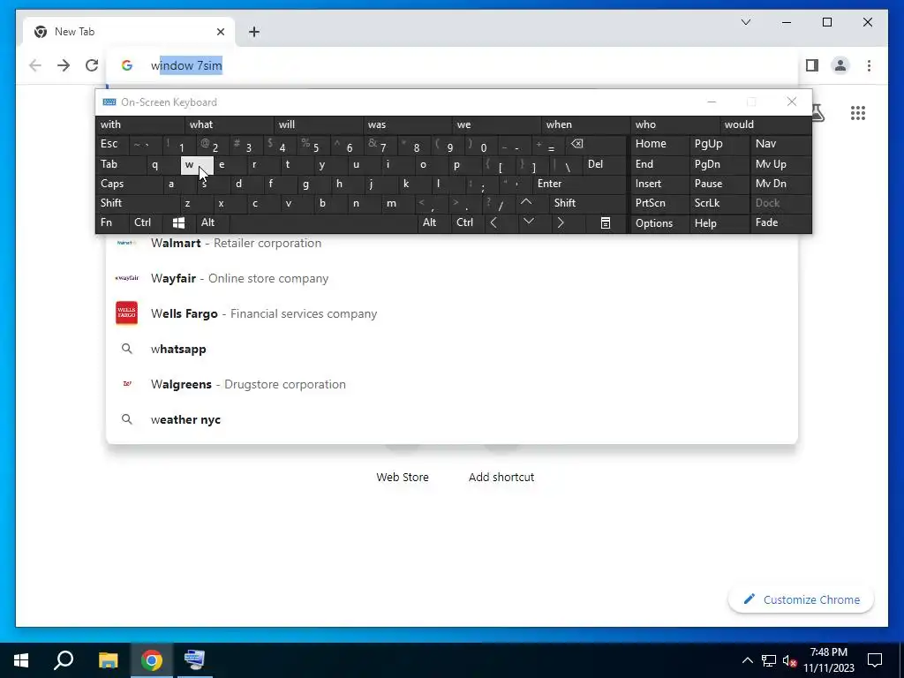Click the Windows logo key on the on-screen keyboard
This screenshot has height=678, width=904.
178,222
